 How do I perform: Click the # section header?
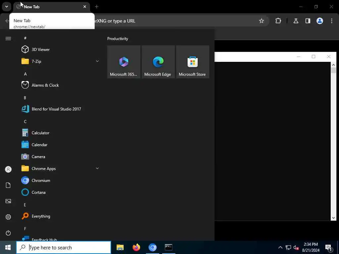(x=25, y=38)
